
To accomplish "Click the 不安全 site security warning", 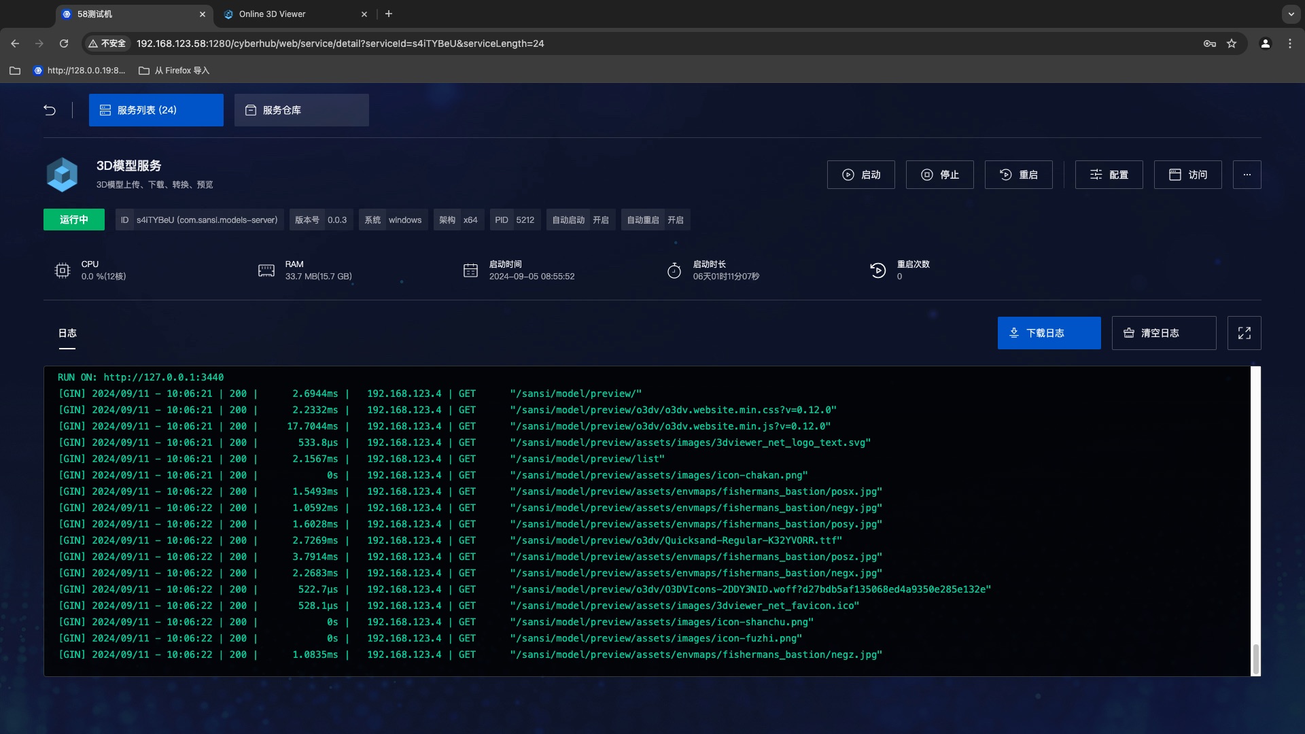I will (x=107, y=43).
